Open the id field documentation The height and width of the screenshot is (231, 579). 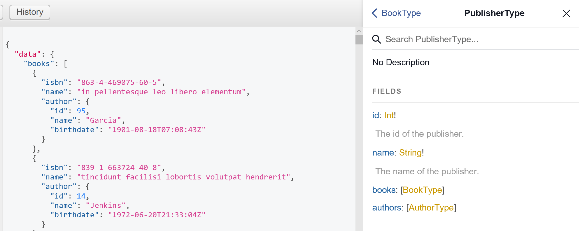tap(375, 115)
